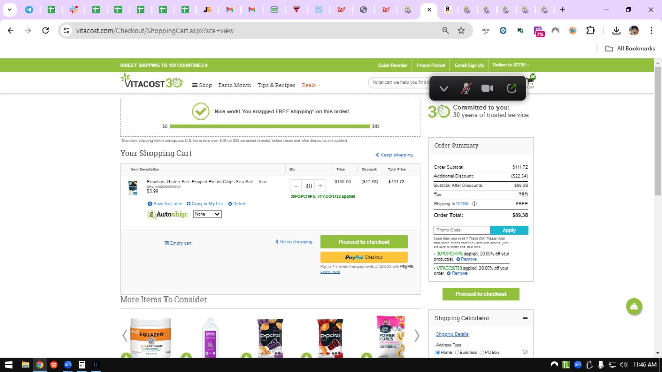Switch to the Amazon browser tab
This screenshot has height=372, width=662.
point(448,9)
